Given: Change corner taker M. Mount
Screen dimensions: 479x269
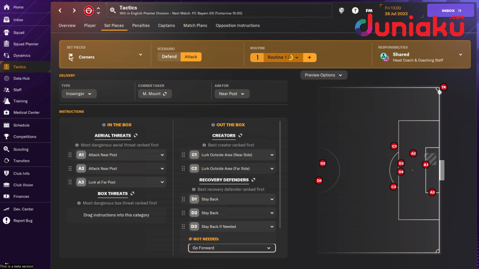Looking at the screenshot, I should coord(155,94).
